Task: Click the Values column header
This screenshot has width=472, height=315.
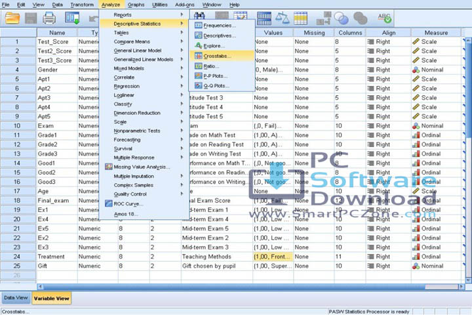Action: [x=273, y=33]
